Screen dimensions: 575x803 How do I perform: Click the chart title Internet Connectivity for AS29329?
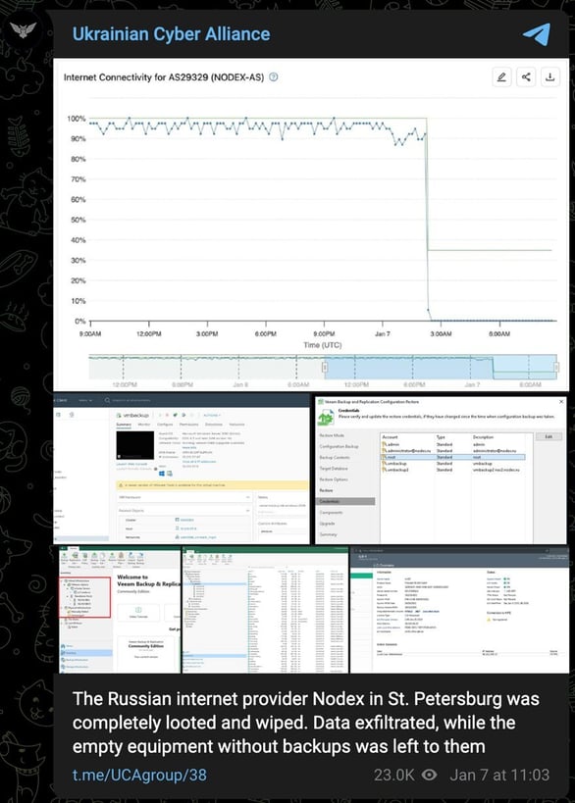pos(164,77)
